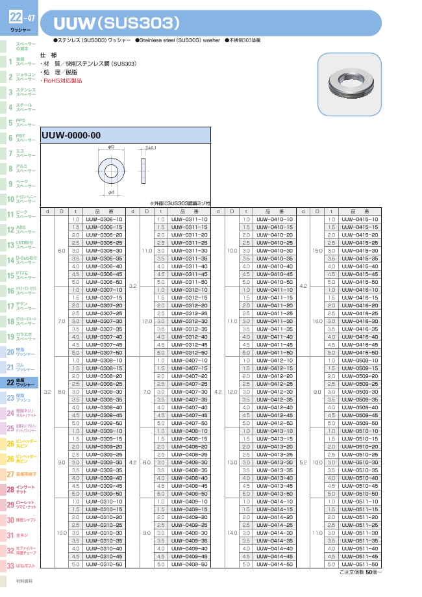Click the UUW-0000-00 part number header
Screen dimensions: 422x597
[125, 135]
